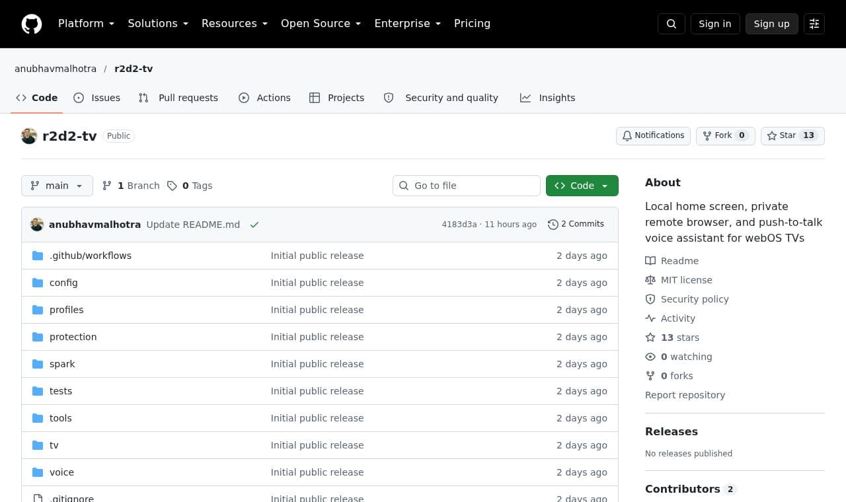This screenshot has height=502, width=846.
Task: Click the voice folder icon
Action: coord(38,472)
